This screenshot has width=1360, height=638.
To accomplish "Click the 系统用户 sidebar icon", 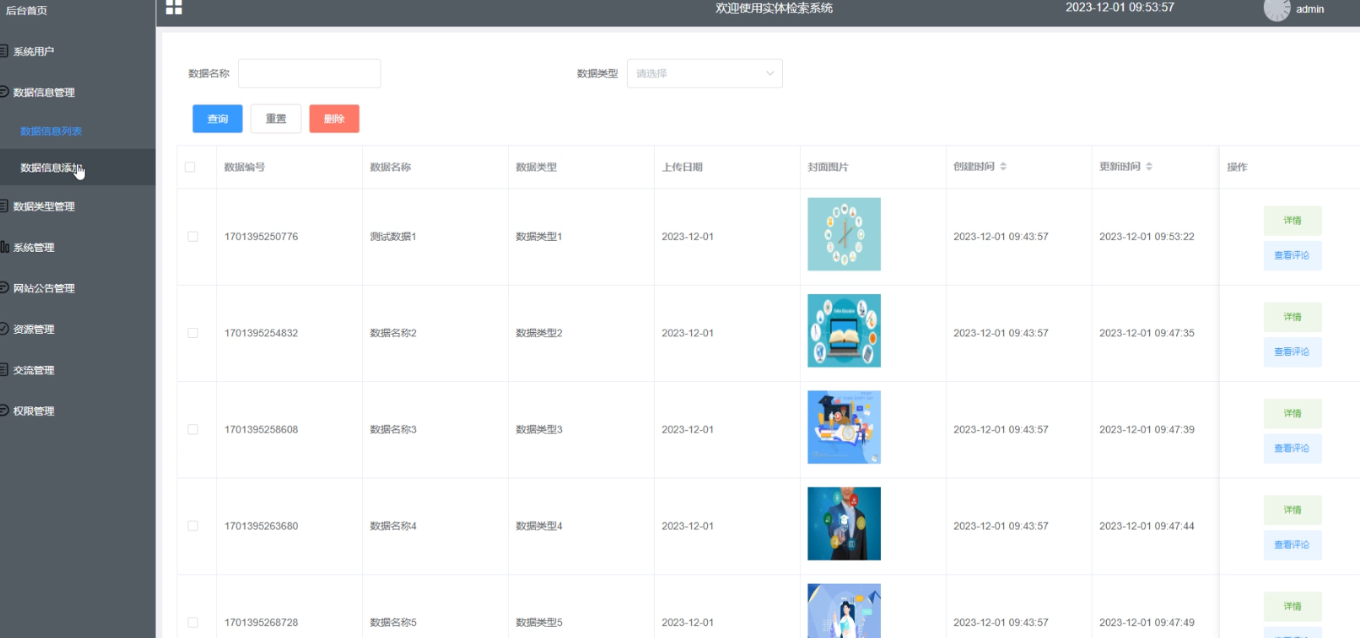I will click(4, 51).
